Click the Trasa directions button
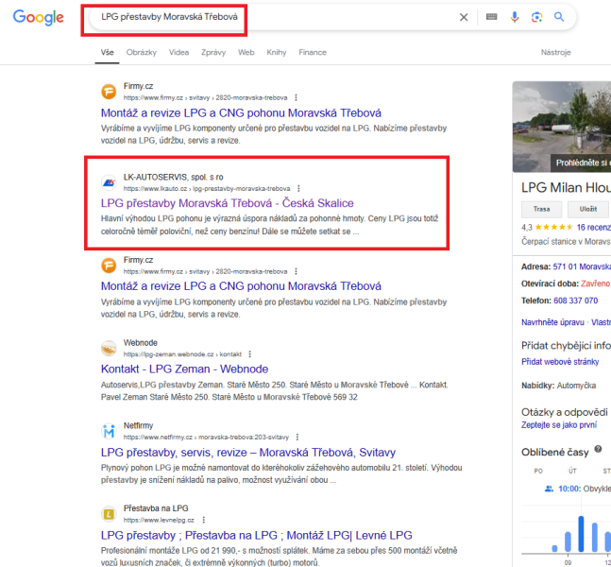Image resolution: width=611 pixels, height=567 pixels. (x=542, y=210)
